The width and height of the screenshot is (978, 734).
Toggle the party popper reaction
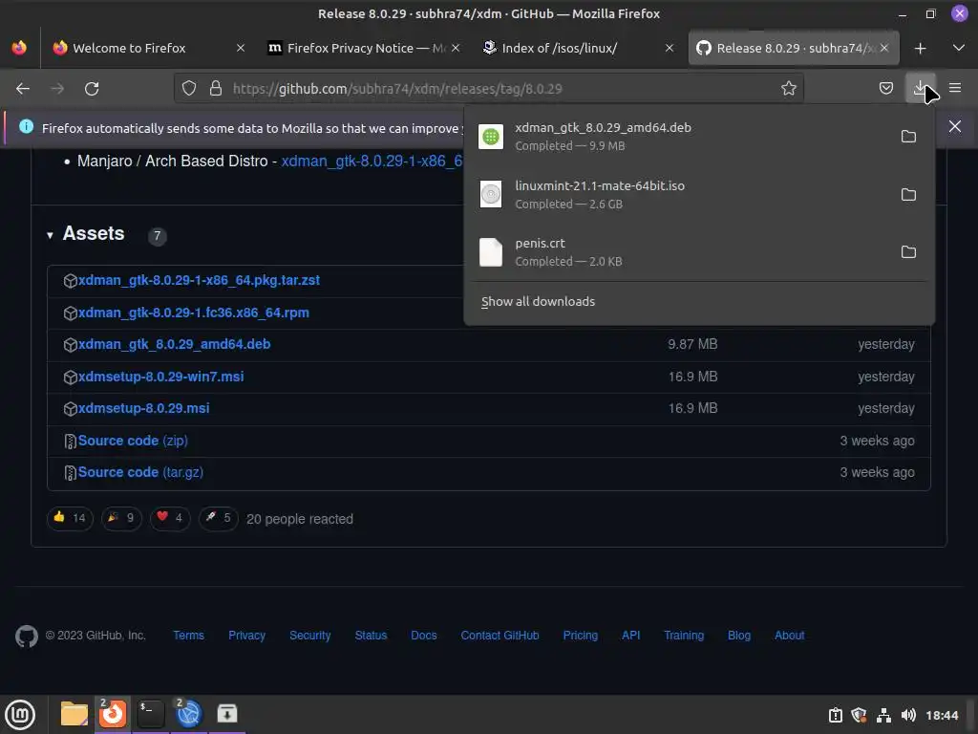point(121,518)
